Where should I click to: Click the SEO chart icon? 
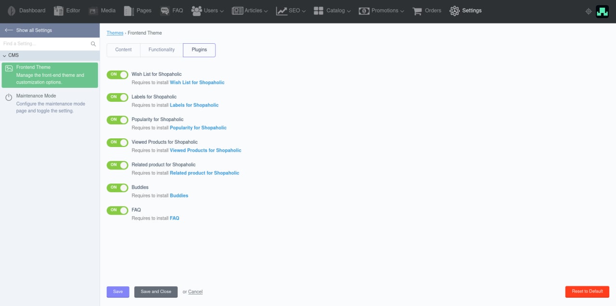[282, 11]
